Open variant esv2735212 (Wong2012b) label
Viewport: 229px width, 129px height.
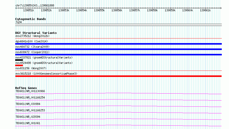(x=32, y=36)
